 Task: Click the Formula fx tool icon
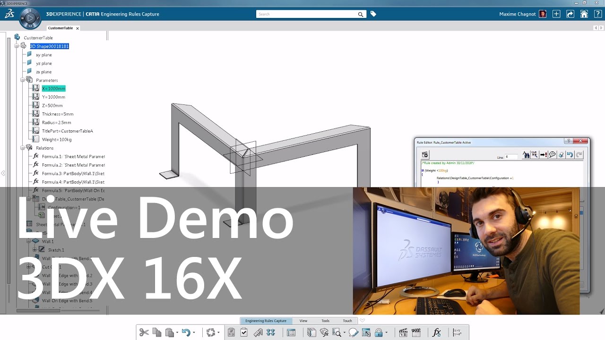coord(437,332)
